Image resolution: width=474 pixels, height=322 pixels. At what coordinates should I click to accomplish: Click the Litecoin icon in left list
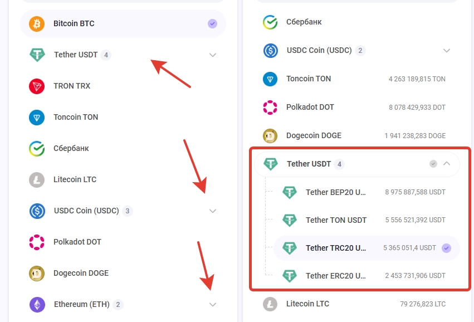coord(37,180)
